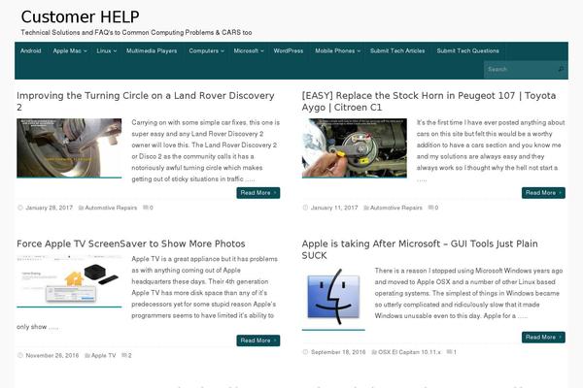Expand the Mobile Phones menu
This screenshot has width=583, height=388.
[337, 50]
